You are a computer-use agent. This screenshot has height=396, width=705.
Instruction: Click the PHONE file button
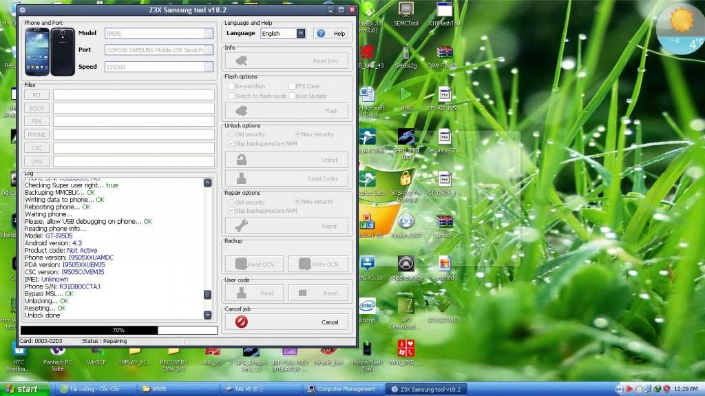tap(36, 134)
